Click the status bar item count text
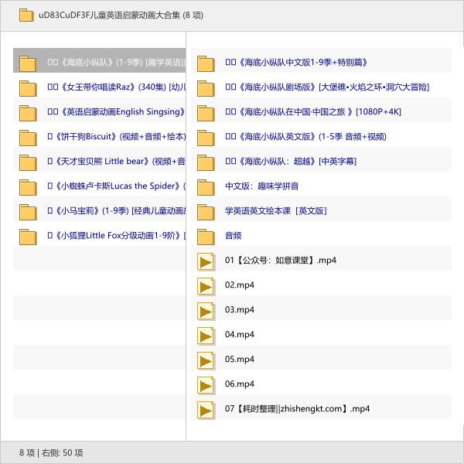464x464 pixels. click(x=51, y=452)
